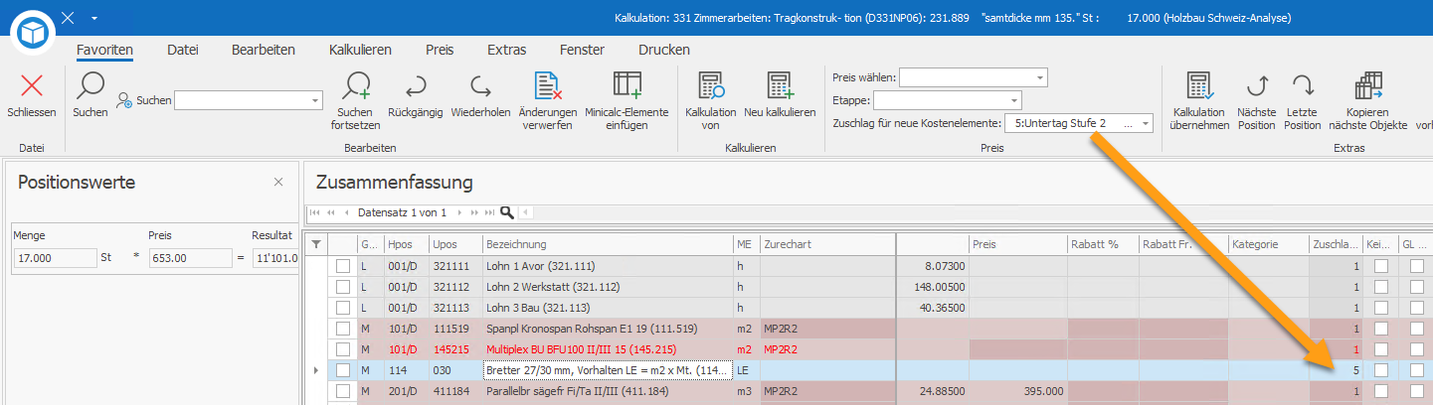The height and width of the screenshot is (405, 1433).
Task: Click the value 148.00500
Action: [933, 287]
